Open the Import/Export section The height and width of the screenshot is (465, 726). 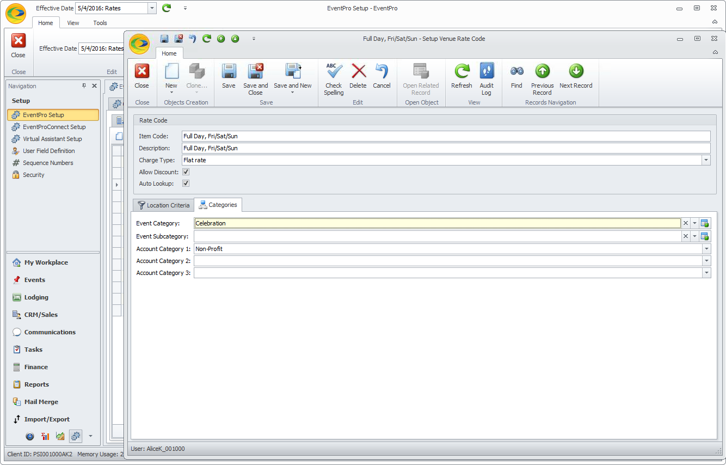(47, 419)
